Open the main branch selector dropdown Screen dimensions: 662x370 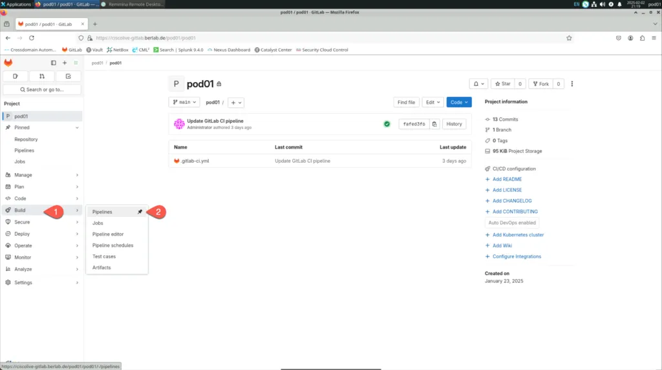(x=184, y=102)
